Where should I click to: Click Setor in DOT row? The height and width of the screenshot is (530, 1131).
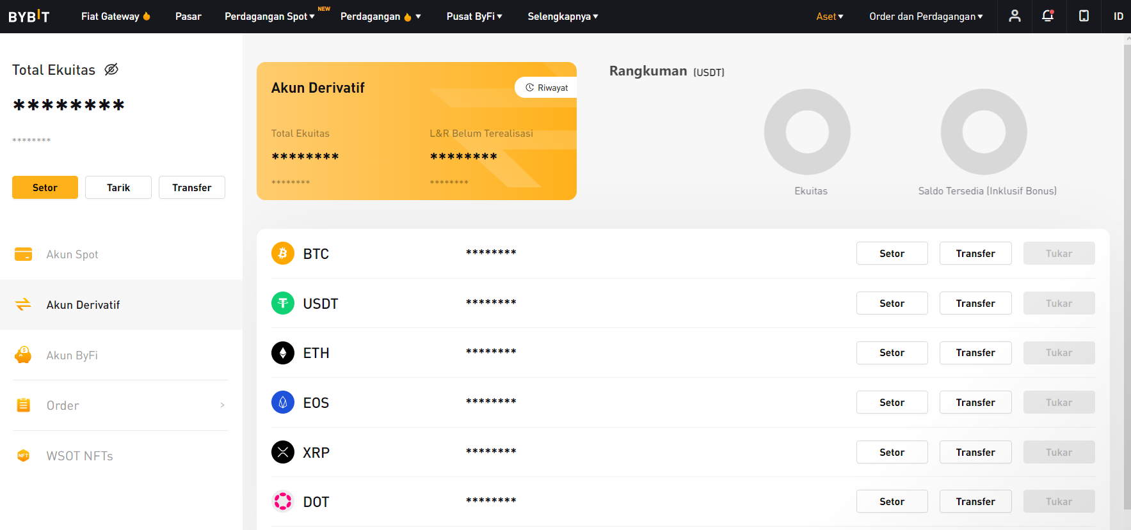[x=892, y=501]
